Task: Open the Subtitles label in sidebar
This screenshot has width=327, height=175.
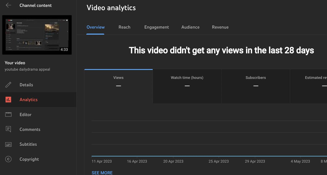Action: click(28, 144)
